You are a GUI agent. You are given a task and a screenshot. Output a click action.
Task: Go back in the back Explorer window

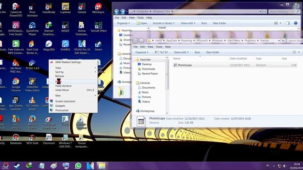click(x=116, y=12)
